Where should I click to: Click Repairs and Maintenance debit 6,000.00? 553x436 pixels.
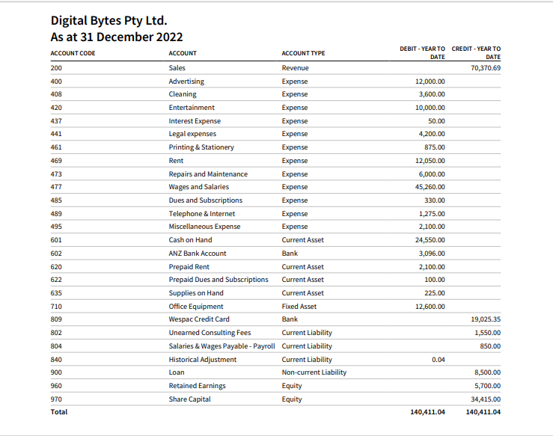pos(432,174)
